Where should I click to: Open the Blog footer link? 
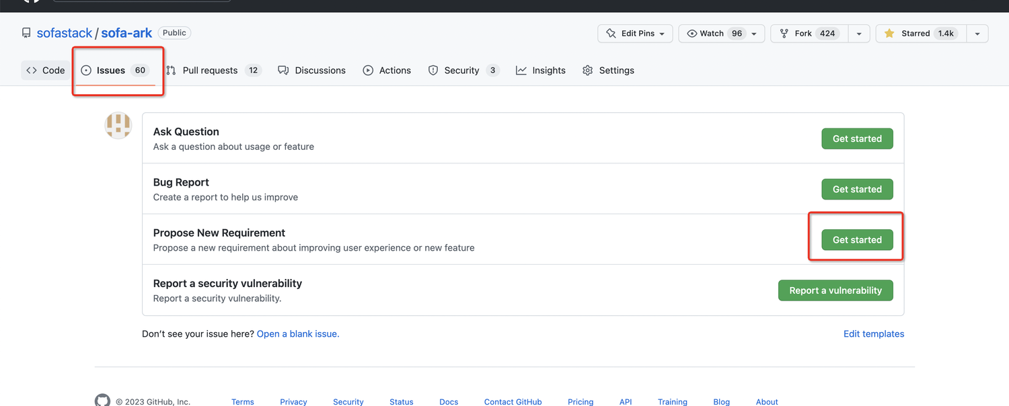tap(722, 402)
